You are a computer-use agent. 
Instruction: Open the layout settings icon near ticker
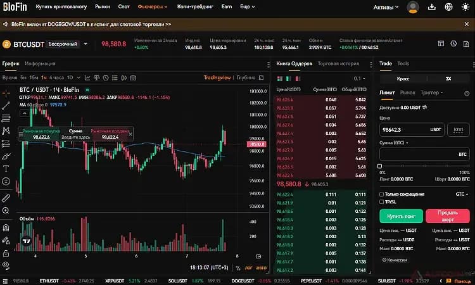pos(441,44)
